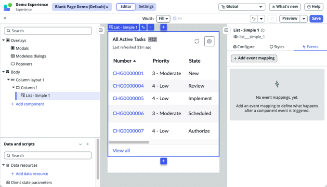Select the Events tab
The width and height of the screenshot is (327, 187).
pos(310,47)
